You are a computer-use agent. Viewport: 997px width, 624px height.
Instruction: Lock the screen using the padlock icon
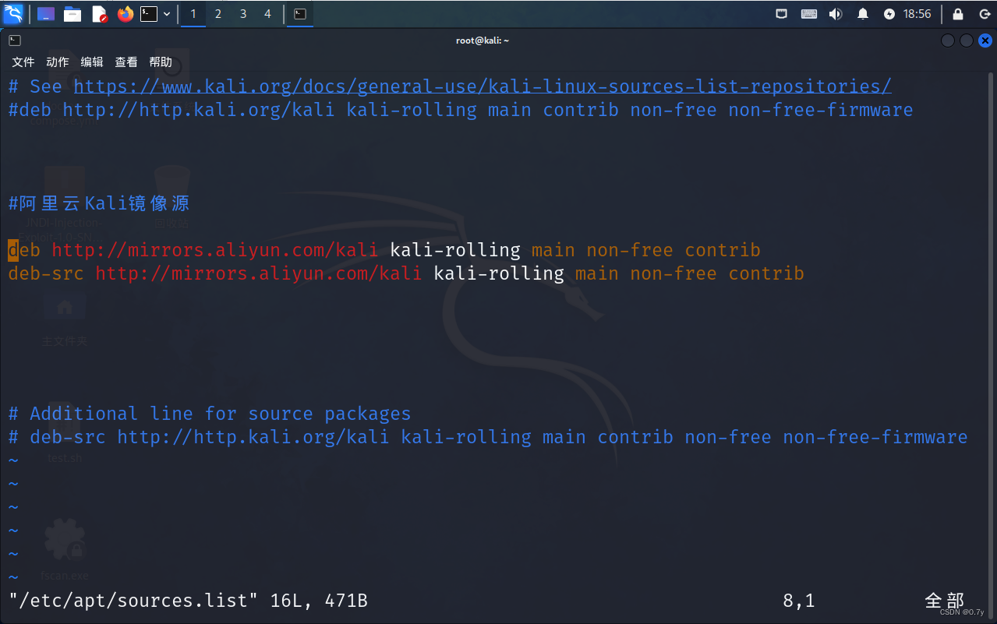coord(956,13)
